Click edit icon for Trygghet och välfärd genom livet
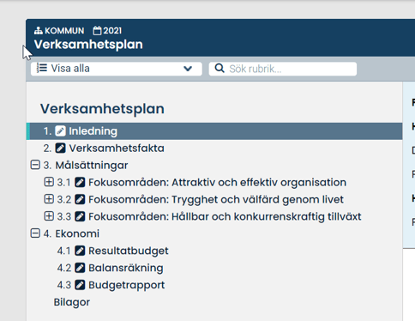Screen dimensions: 415x321 80,200
